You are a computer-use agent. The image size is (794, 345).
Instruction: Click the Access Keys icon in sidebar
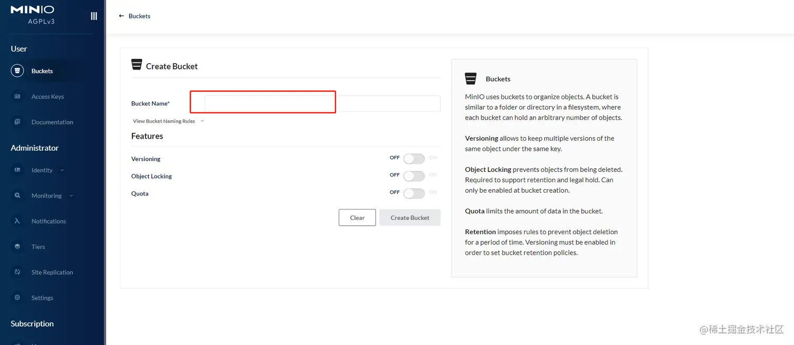(x=17, y=97)
